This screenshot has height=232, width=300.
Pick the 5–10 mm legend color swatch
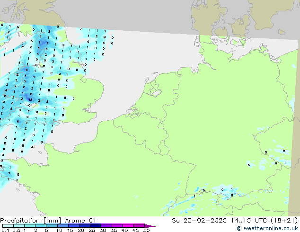(52, 226)
